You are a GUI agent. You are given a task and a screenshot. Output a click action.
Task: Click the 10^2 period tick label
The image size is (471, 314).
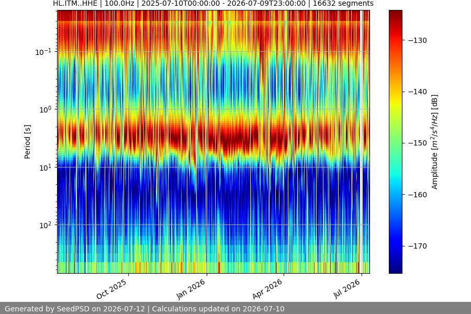(x=46, y=225)
